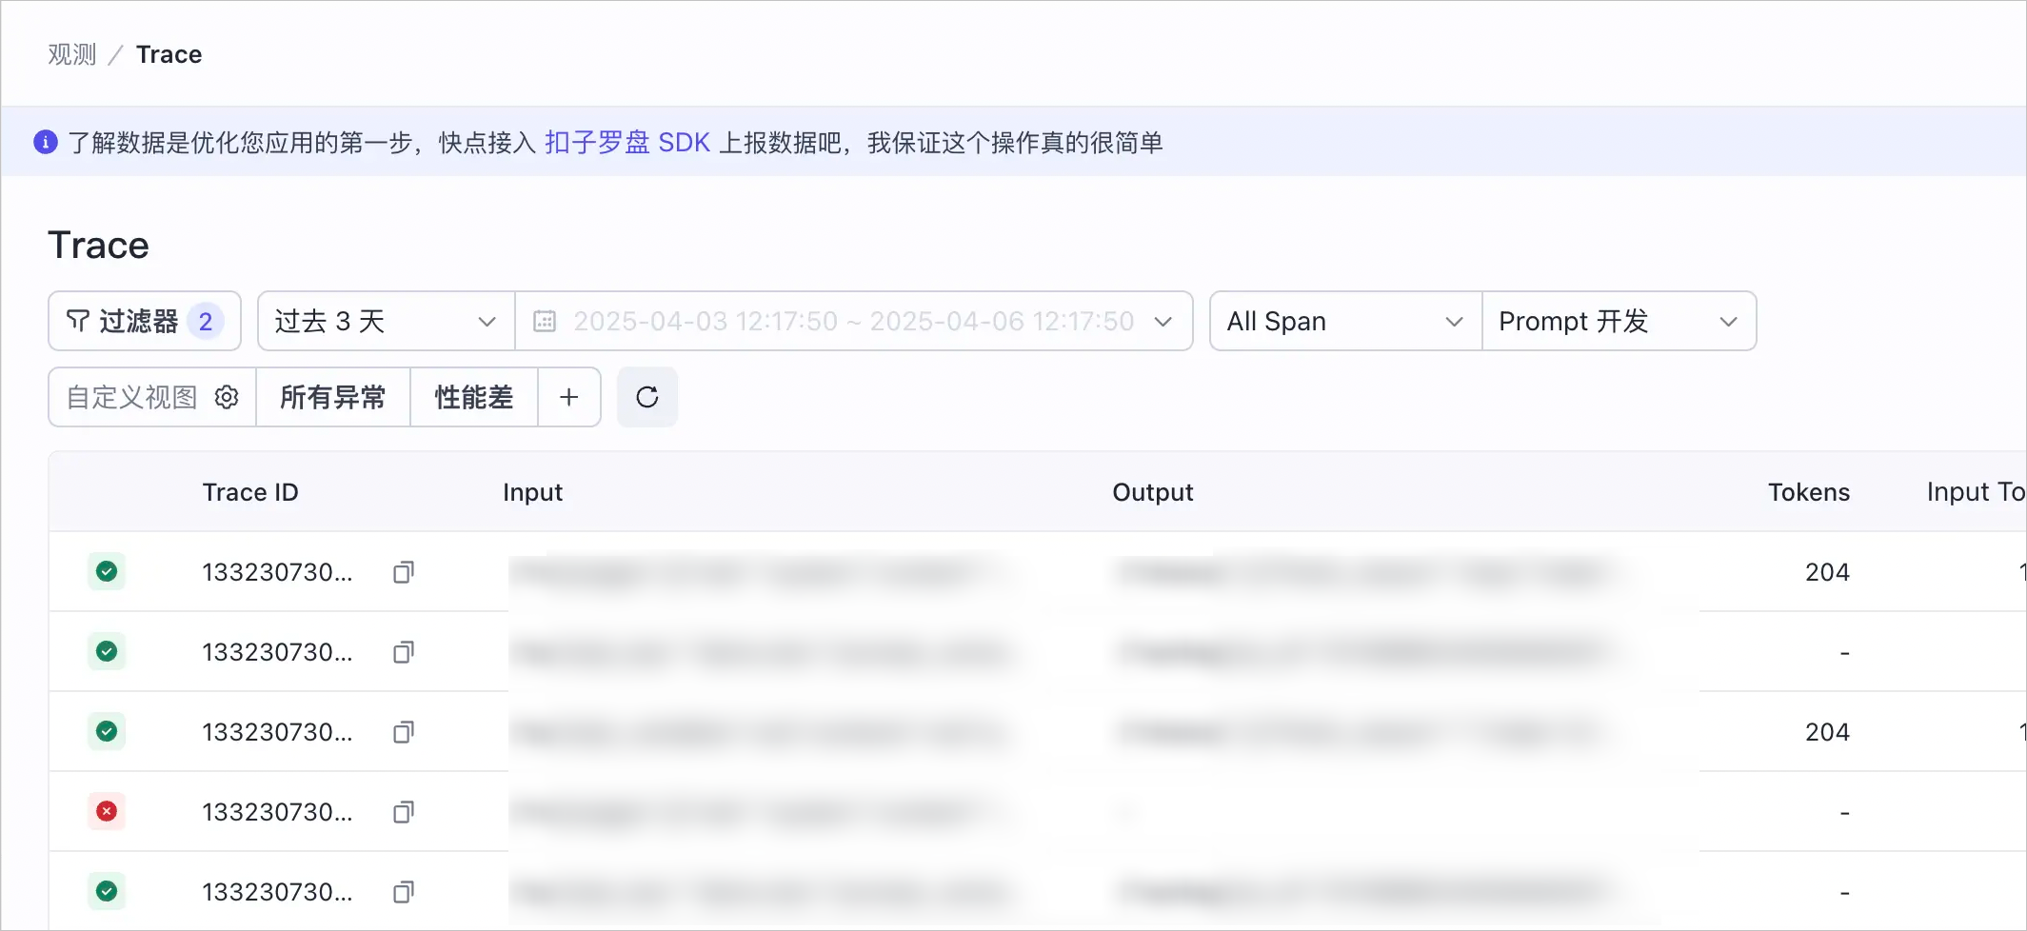This screenshot has height=931, width=2027.
Task: Copy Trace ID in second row
Action: coord(404,652)
